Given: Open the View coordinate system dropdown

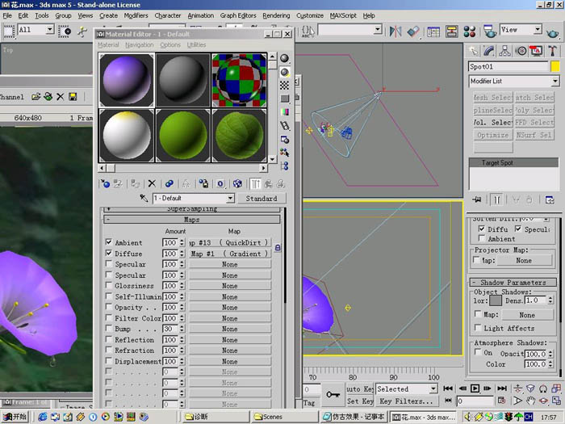Looking at the screenshot, I should (x=538, y=29).
